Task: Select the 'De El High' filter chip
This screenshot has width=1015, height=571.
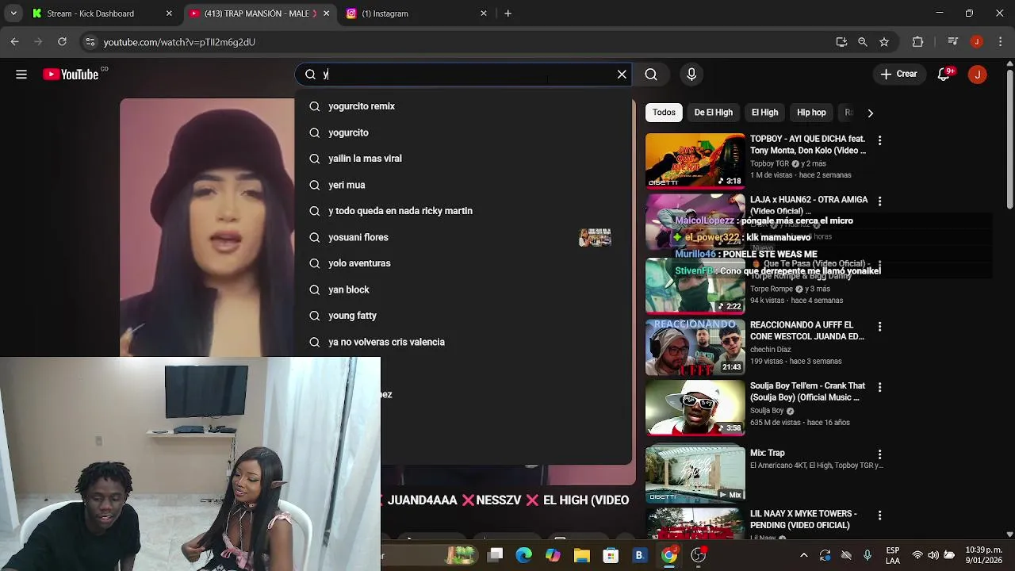Action: click(x=714, y=113)
